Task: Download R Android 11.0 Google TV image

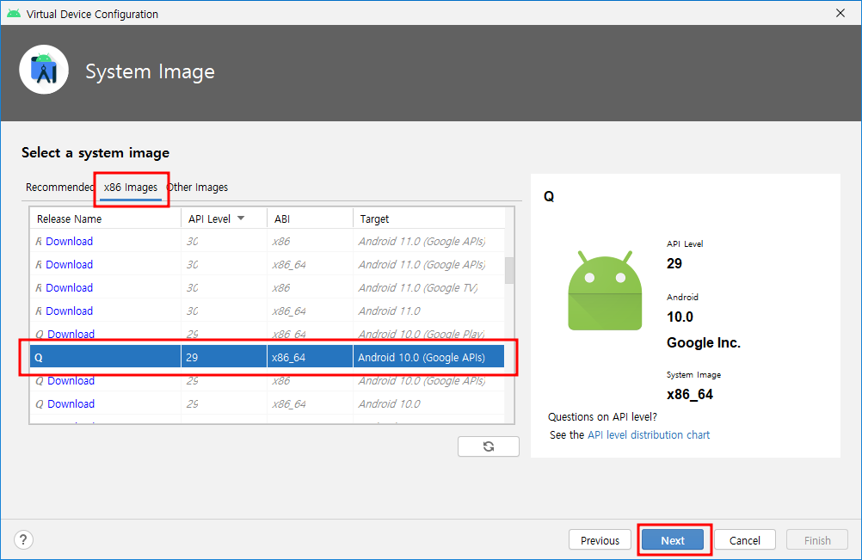Action: [70, 287]
